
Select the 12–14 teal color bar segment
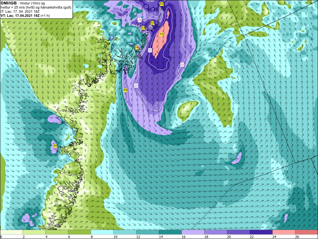[x=148, y=232]
